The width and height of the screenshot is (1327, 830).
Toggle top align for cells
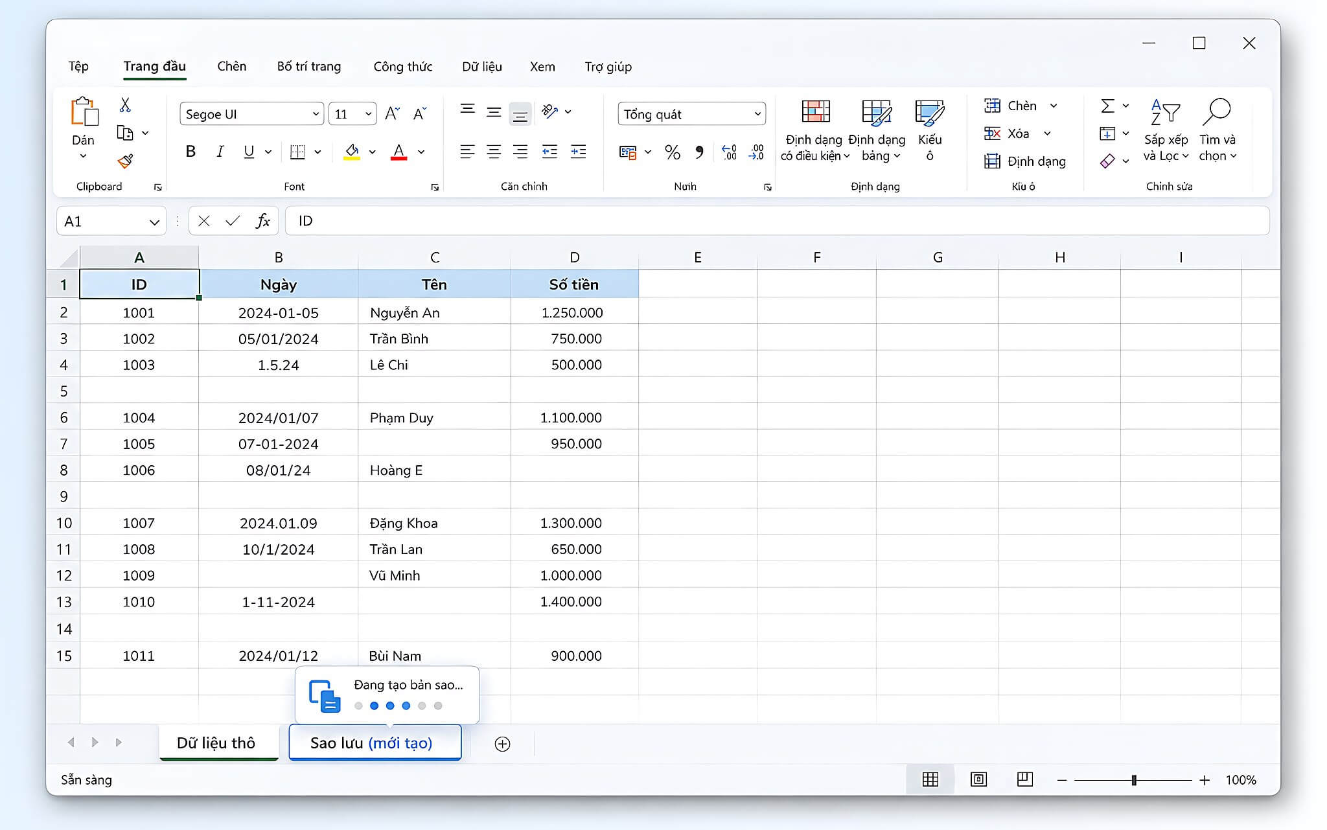pos(467,110)
